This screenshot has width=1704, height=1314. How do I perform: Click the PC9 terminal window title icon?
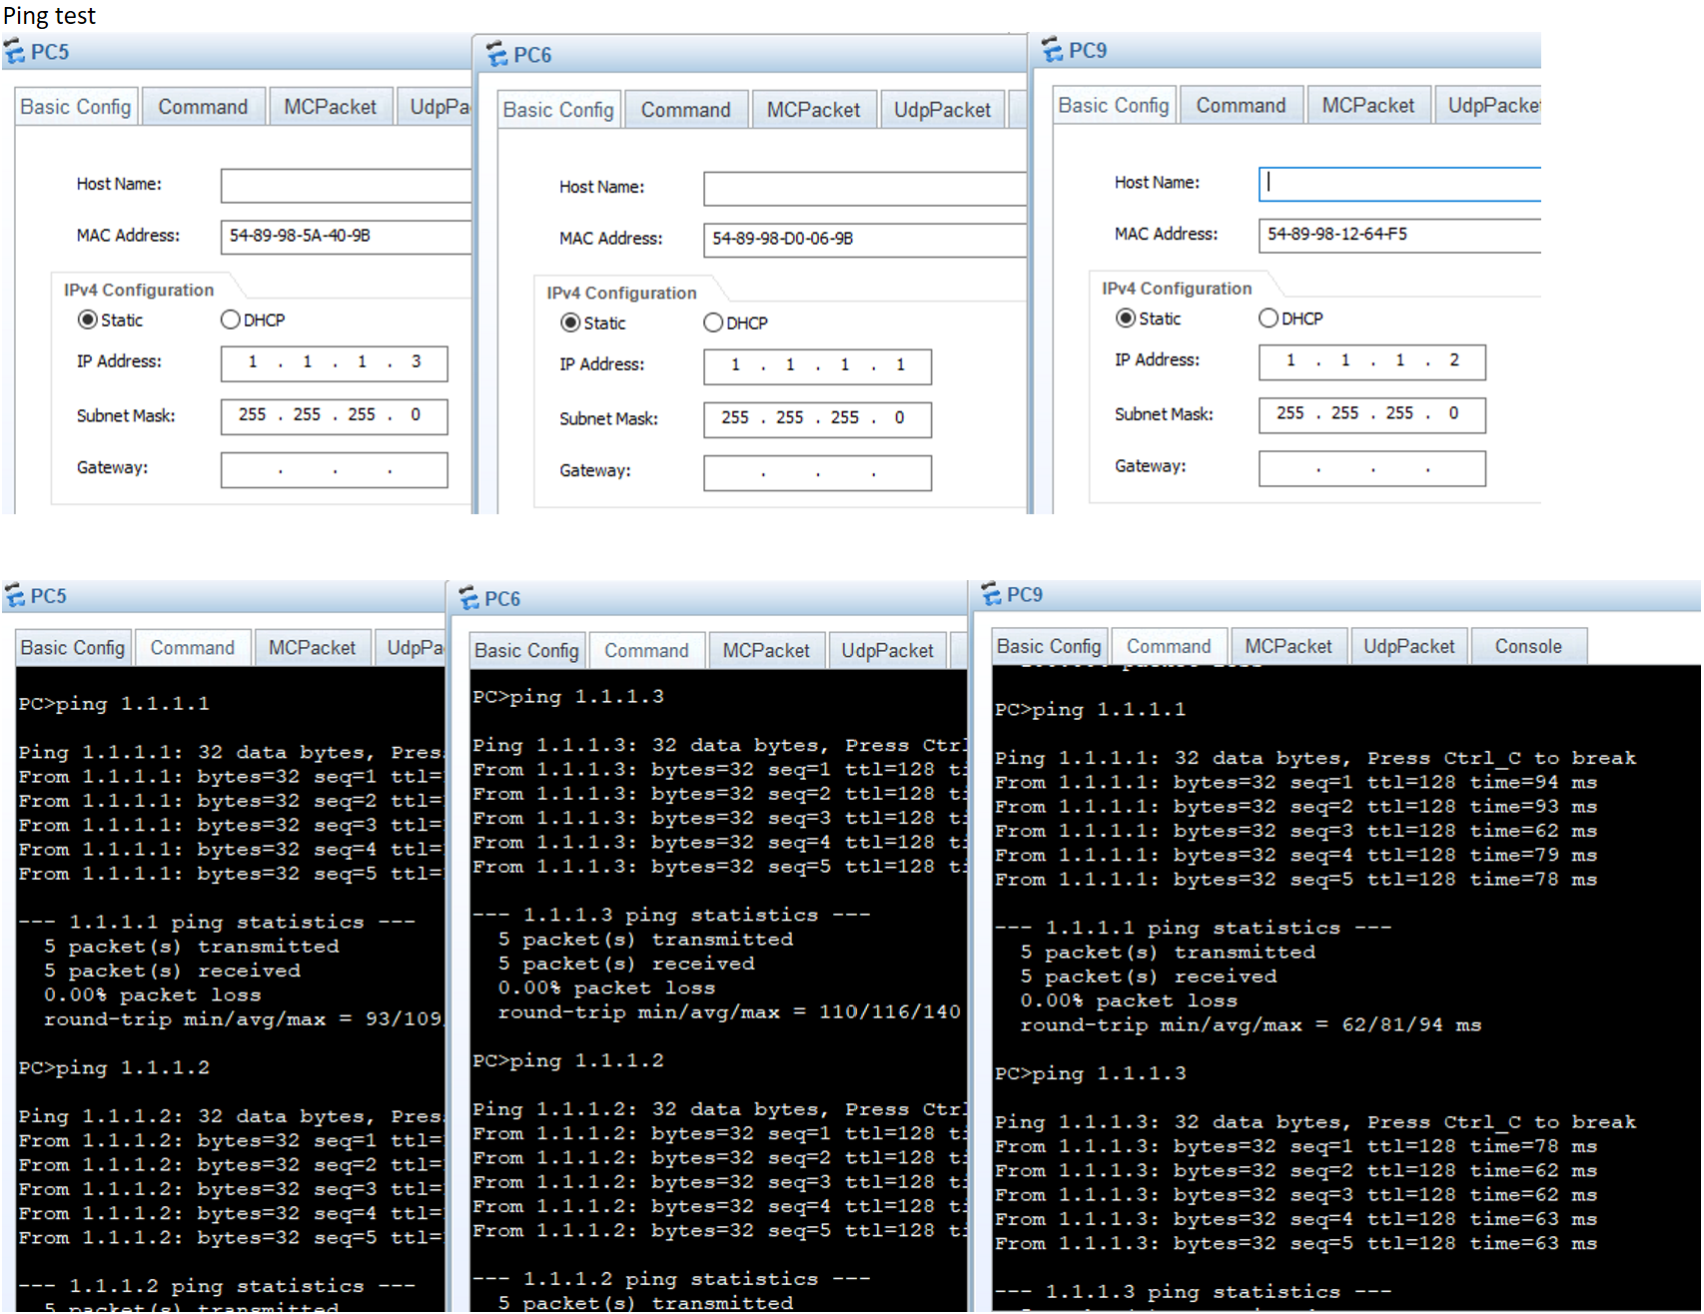991,594
